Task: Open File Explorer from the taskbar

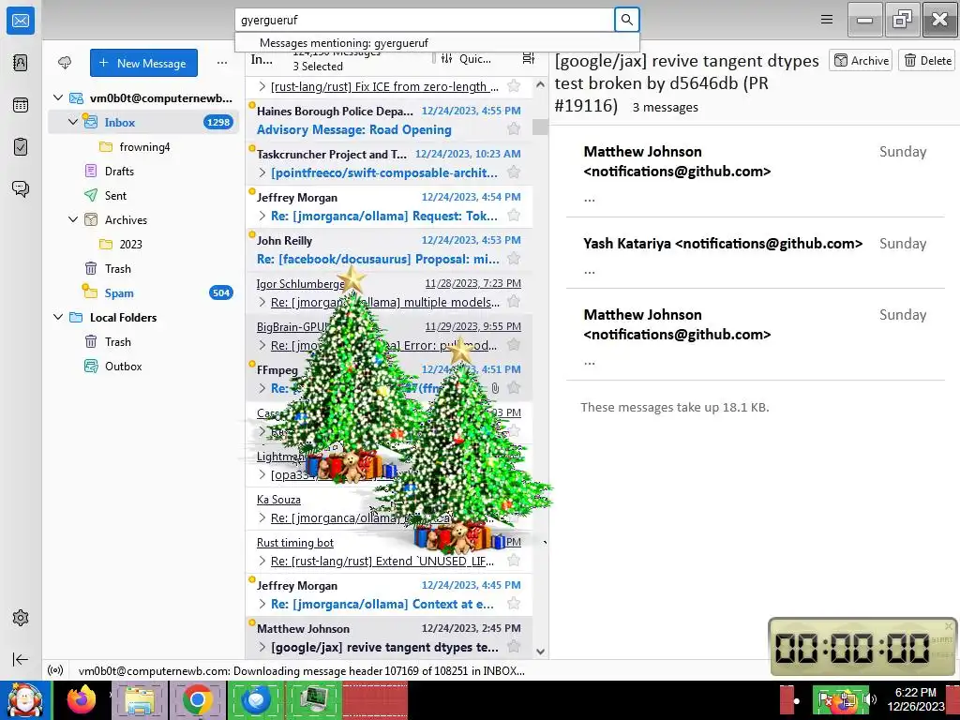Action: click(140, 699)
